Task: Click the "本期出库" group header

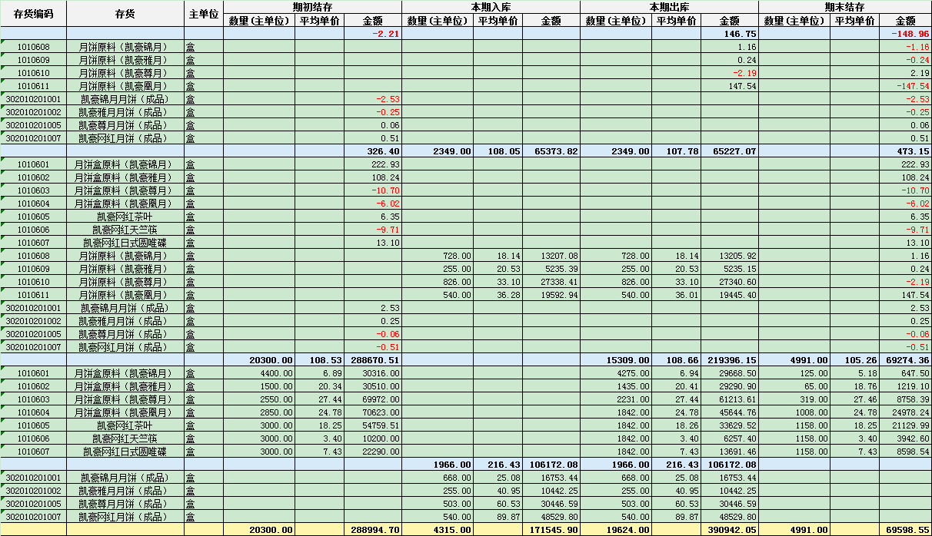Action: point(669,7)
